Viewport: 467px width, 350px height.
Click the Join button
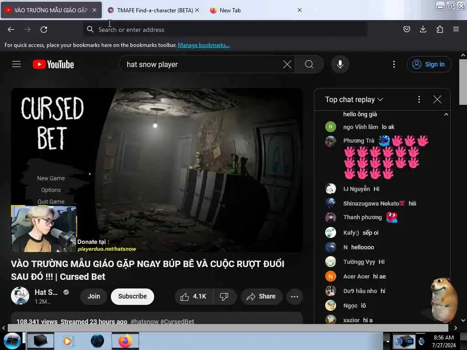(x=93, y=296)
